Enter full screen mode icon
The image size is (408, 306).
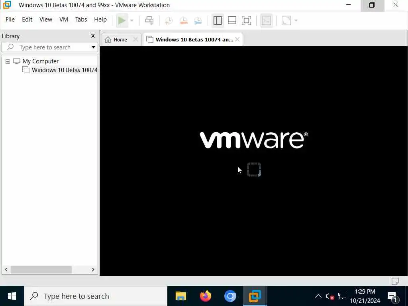point(246,21)
